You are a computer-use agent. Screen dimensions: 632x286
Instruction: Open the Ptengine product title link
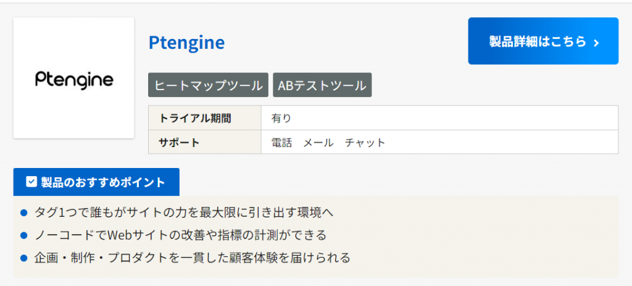[x=186, y=42]
